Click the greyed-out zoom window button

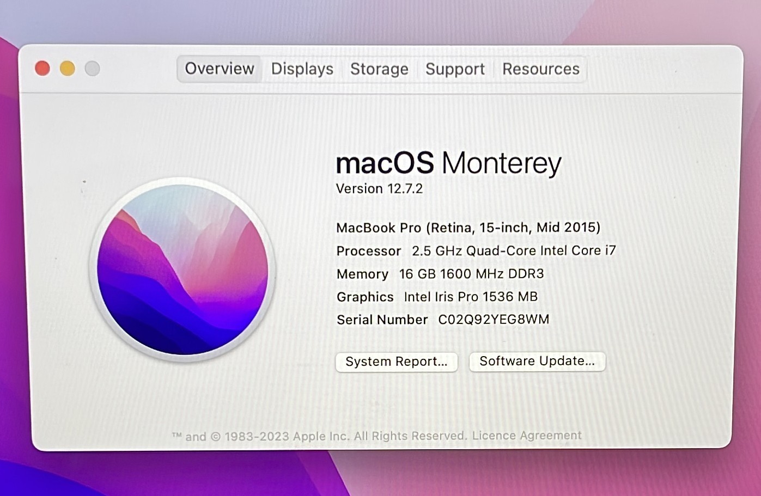(93, 69)
